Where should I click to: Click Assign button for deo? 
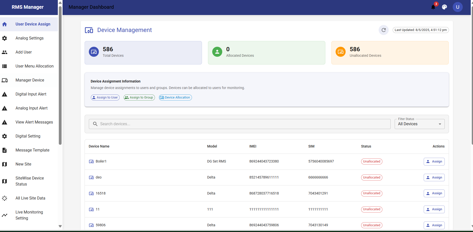coord(434,177)
